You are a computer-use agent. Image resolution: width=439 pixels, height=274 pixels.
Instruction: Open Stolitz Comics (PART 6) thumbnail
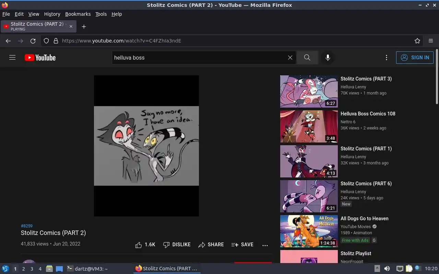click(309, 196)
